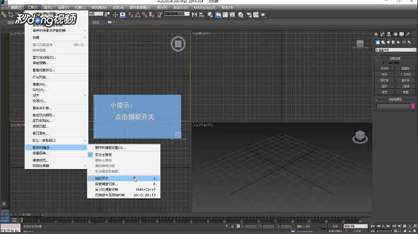
Task: Select Angle Snap Toggle menu entry
Action: 123,184
